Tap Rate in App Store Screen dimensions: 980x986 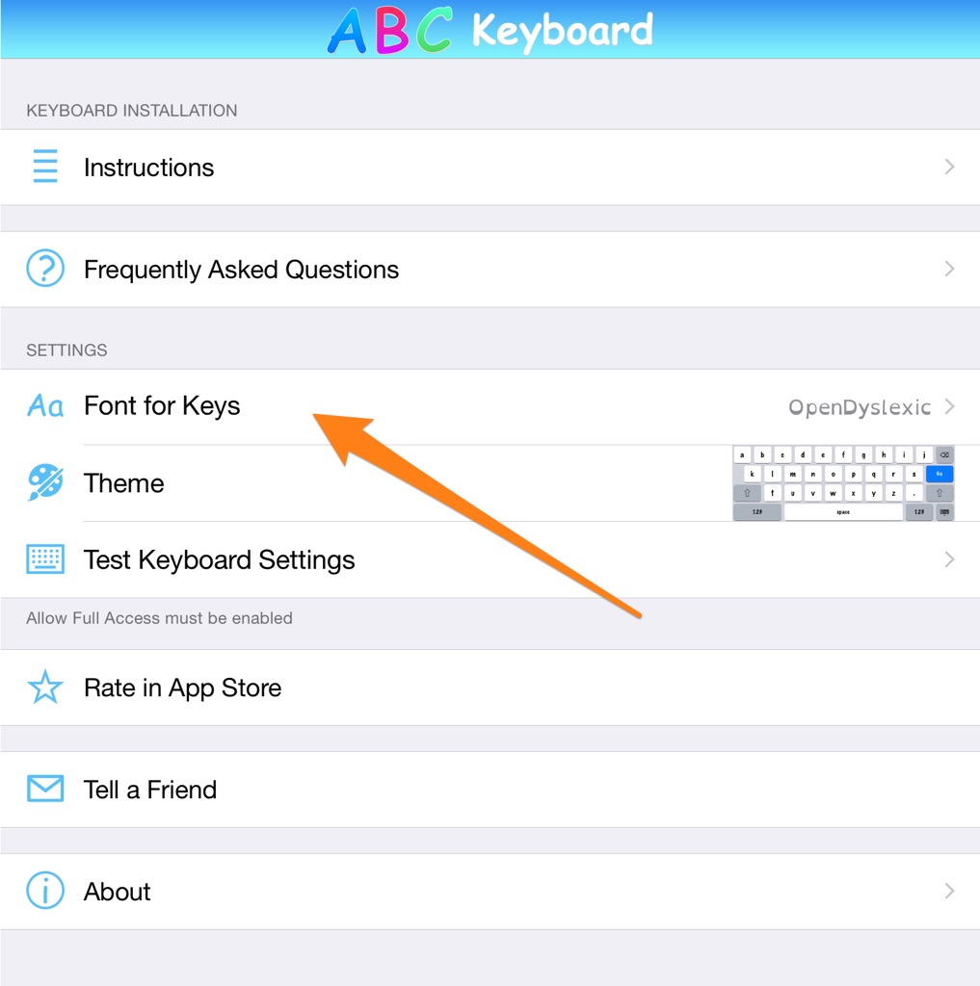pyautogui.click(x=182, y=688)
